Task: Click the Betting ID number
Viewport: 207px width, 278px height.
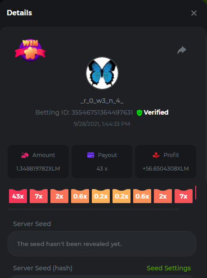Action: tap(102, 112)
